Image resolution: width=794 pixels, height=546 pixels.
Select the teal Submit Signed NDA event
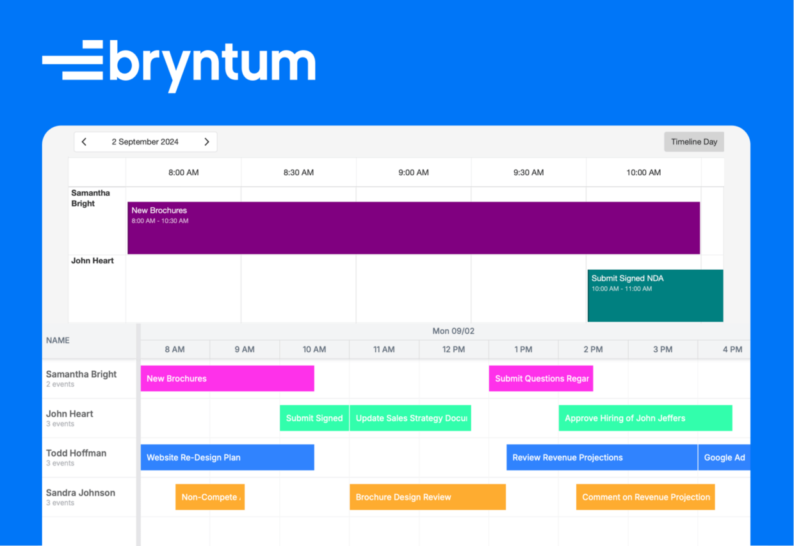(656, 295)
